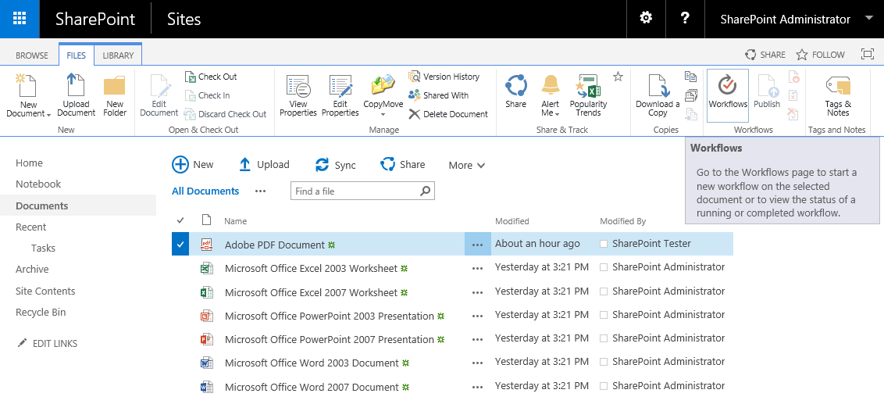
Task: Open Recycle Bin in left navigation
Action: click(41, 312)
